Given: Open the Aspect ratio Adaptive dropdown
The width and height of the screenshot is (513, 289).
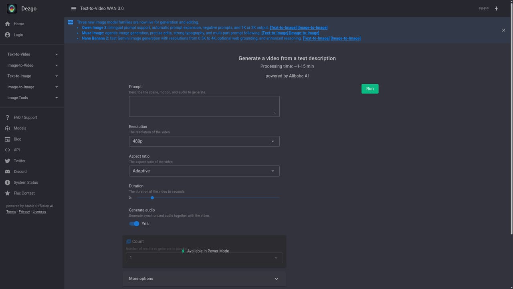Looking at the screenshot, I should click(204, 171).
